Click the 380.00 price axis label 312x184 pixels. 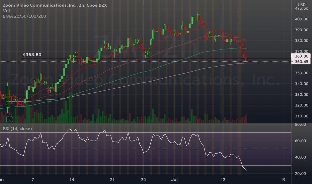pos(301,40)
